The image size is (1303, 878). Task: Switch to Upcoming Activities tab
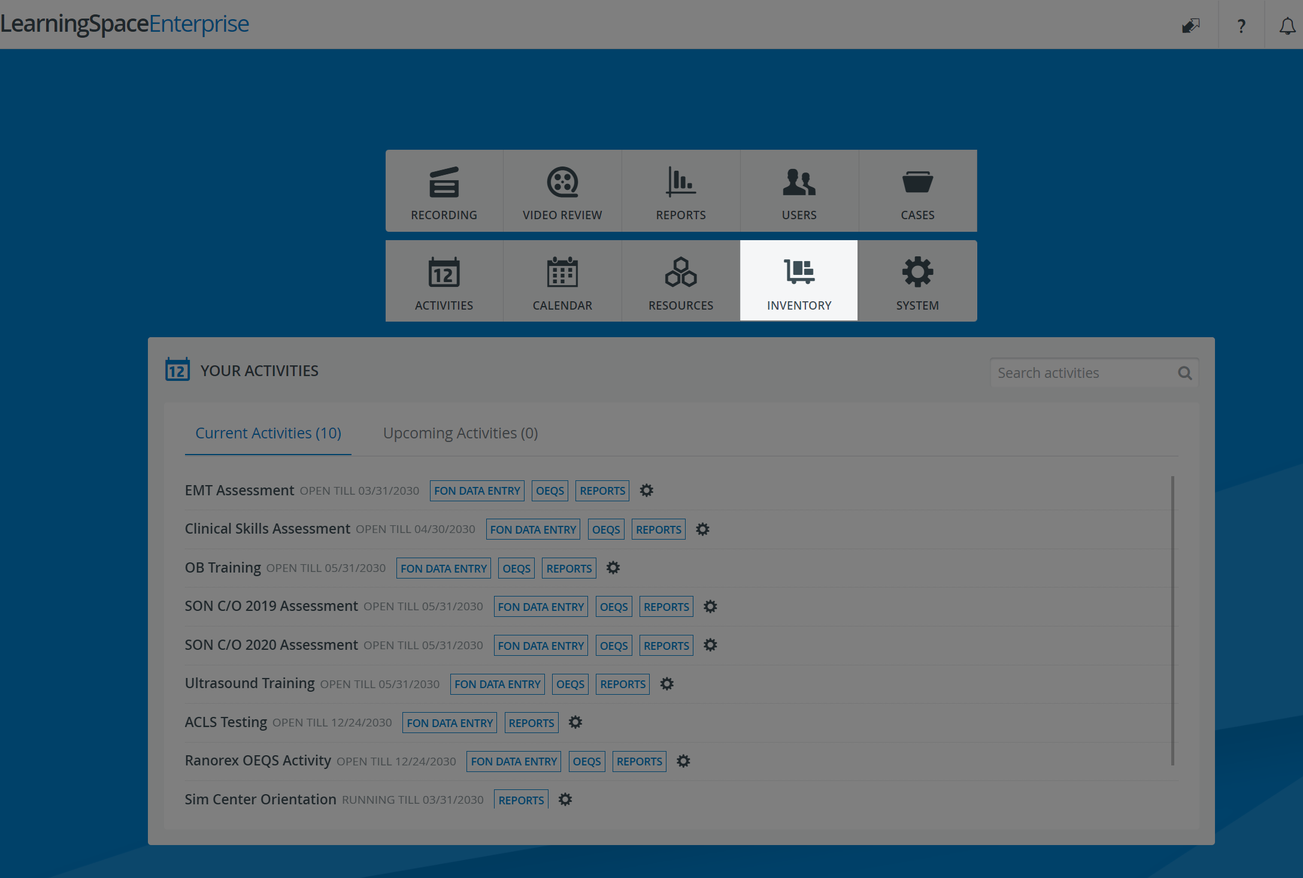point(460,433)
